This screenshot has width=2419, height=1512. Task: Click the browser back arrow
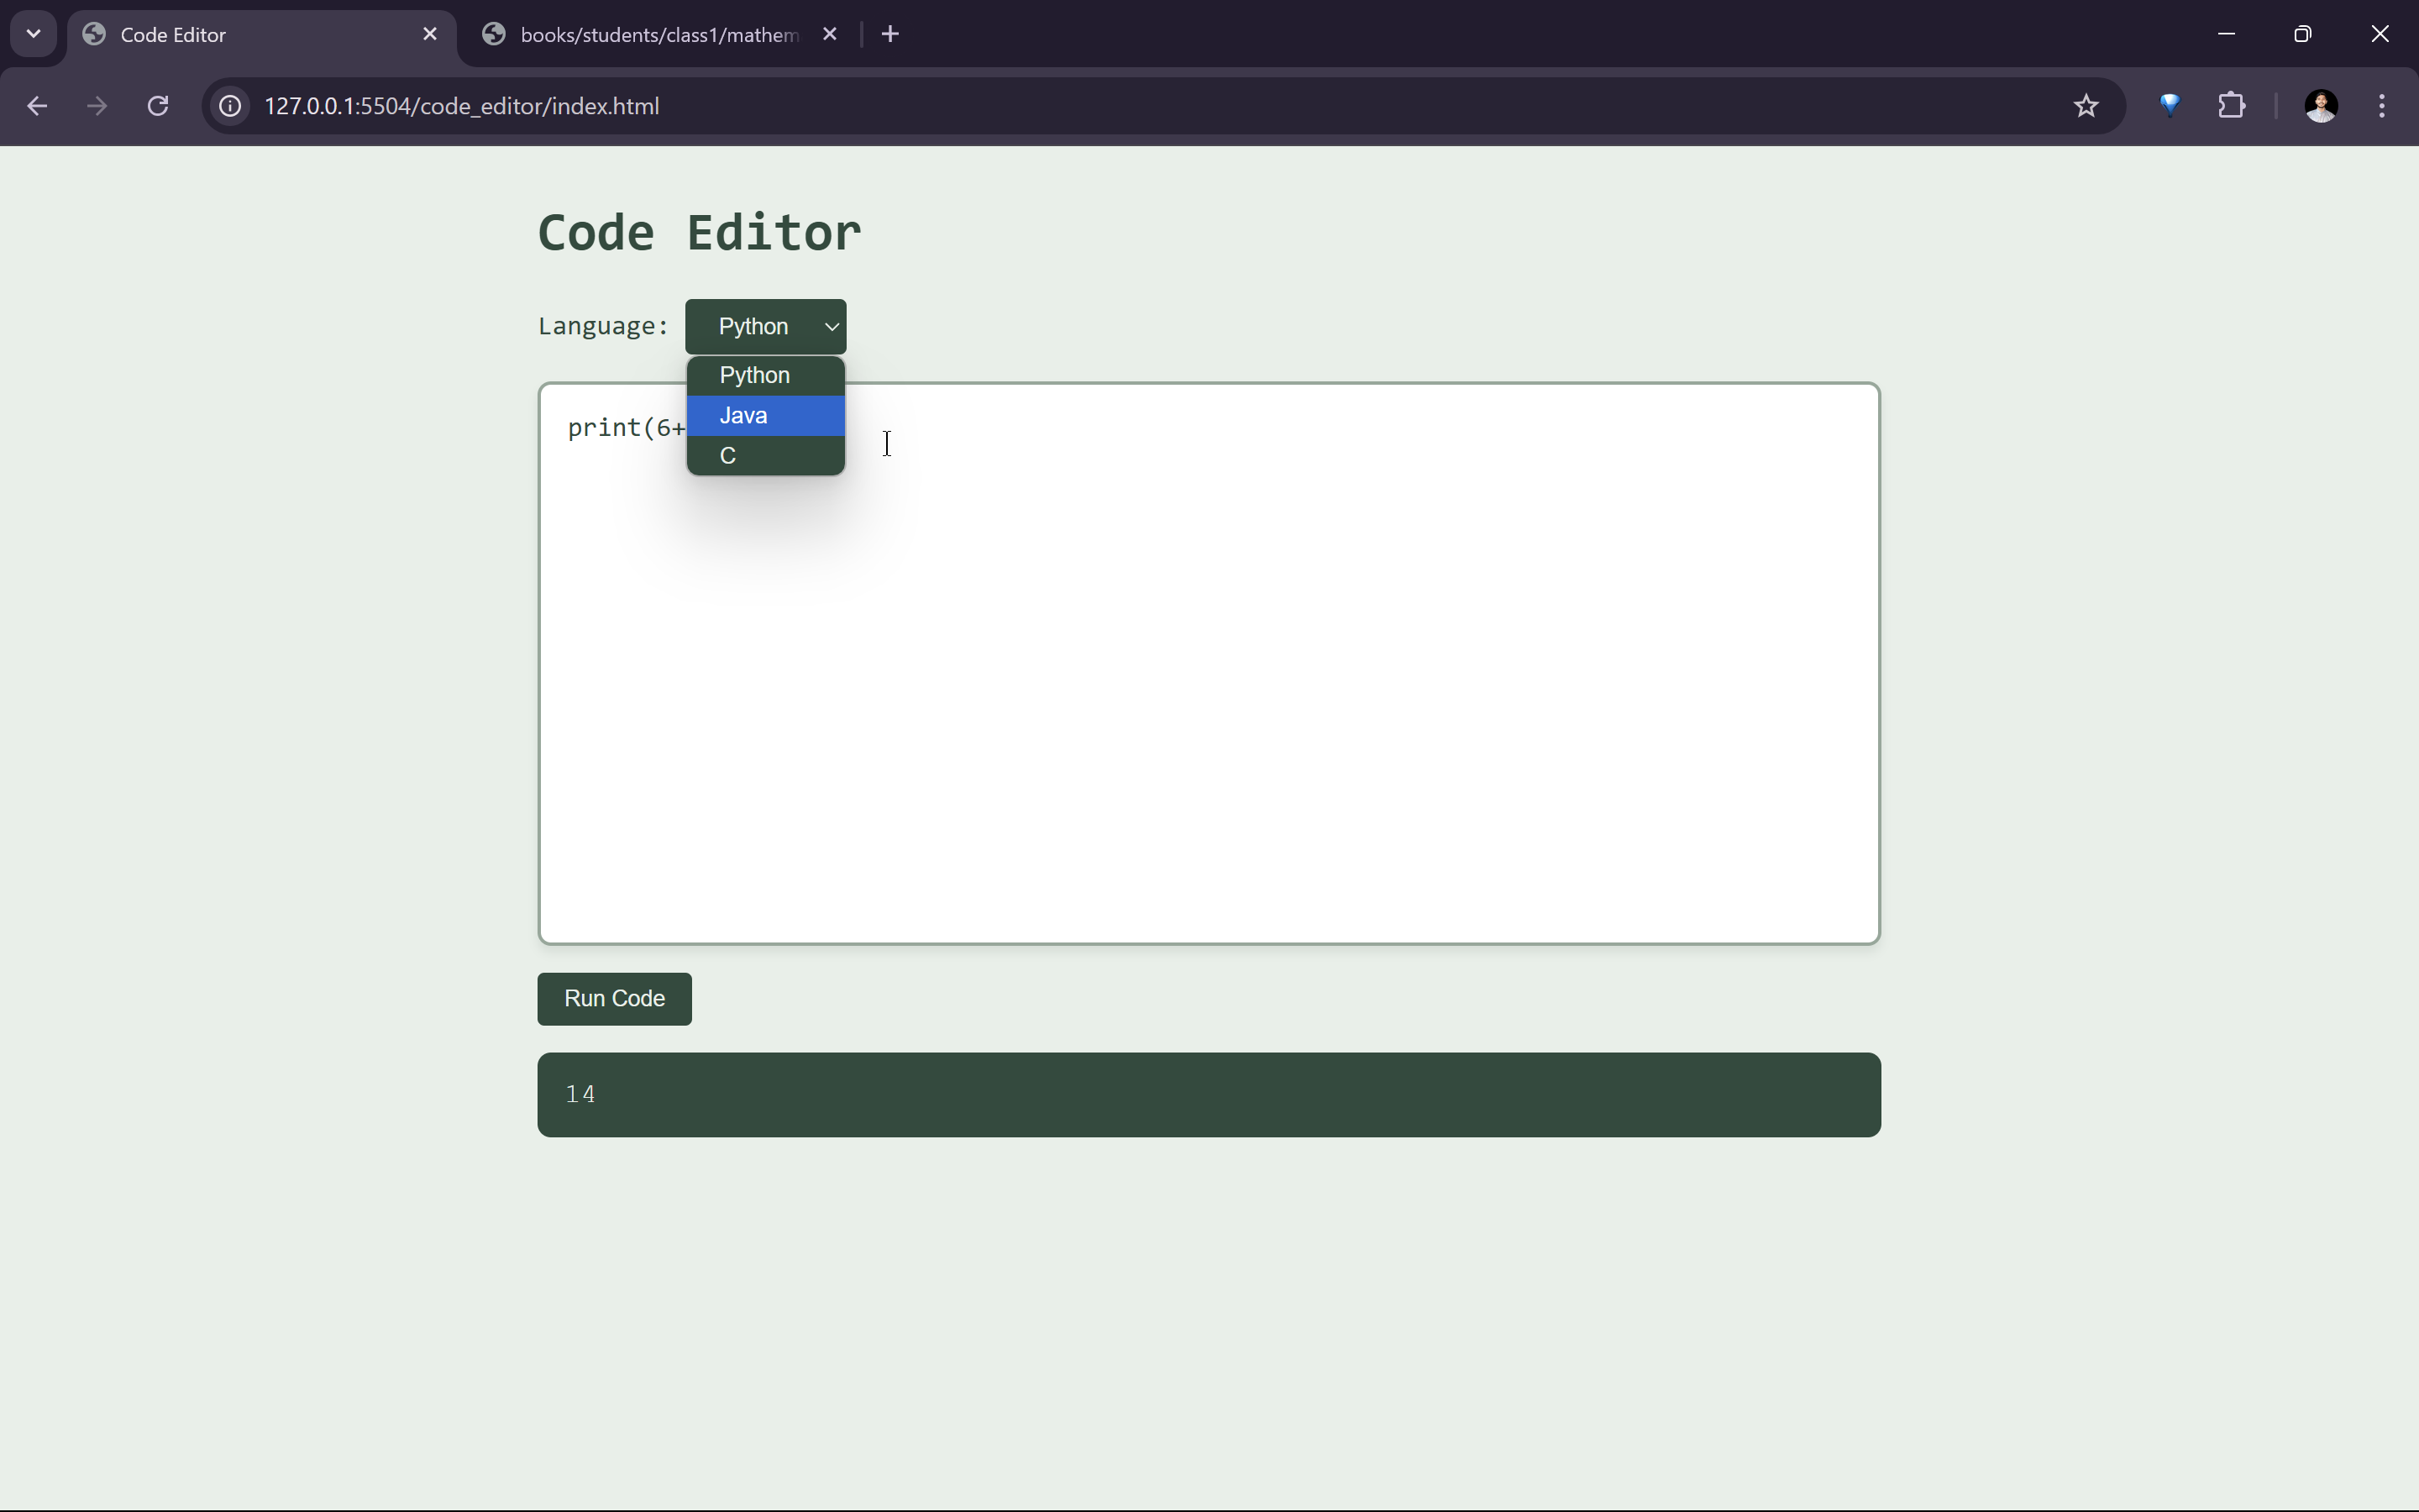click(x=37, y=106)
